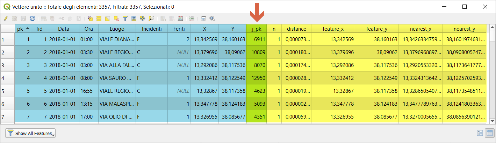Toggle editing mode with the pencil icon
The width and height of the screenshot is (496, 143).
[6, 18]
